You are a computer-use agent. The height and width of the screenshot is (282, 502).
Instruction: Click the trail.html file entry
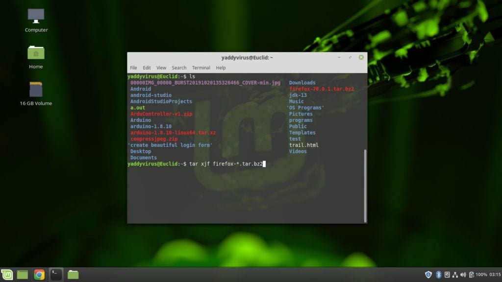[304, 145]
